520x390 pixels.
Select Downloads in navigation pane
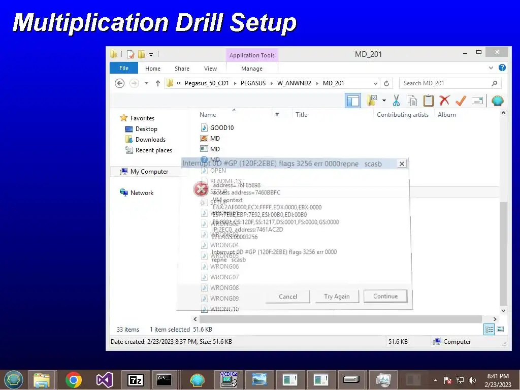pos(150,139)
